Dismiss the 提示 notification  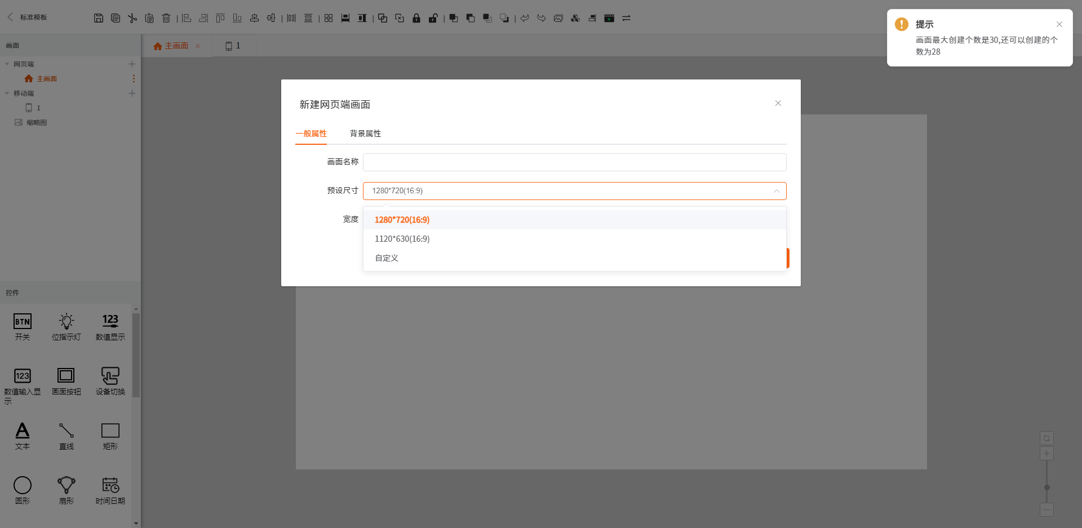pos(1059,24)
